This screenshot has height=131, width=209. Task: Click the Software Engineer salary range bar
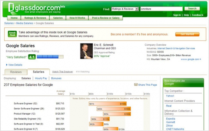click(x=108, y=104)
